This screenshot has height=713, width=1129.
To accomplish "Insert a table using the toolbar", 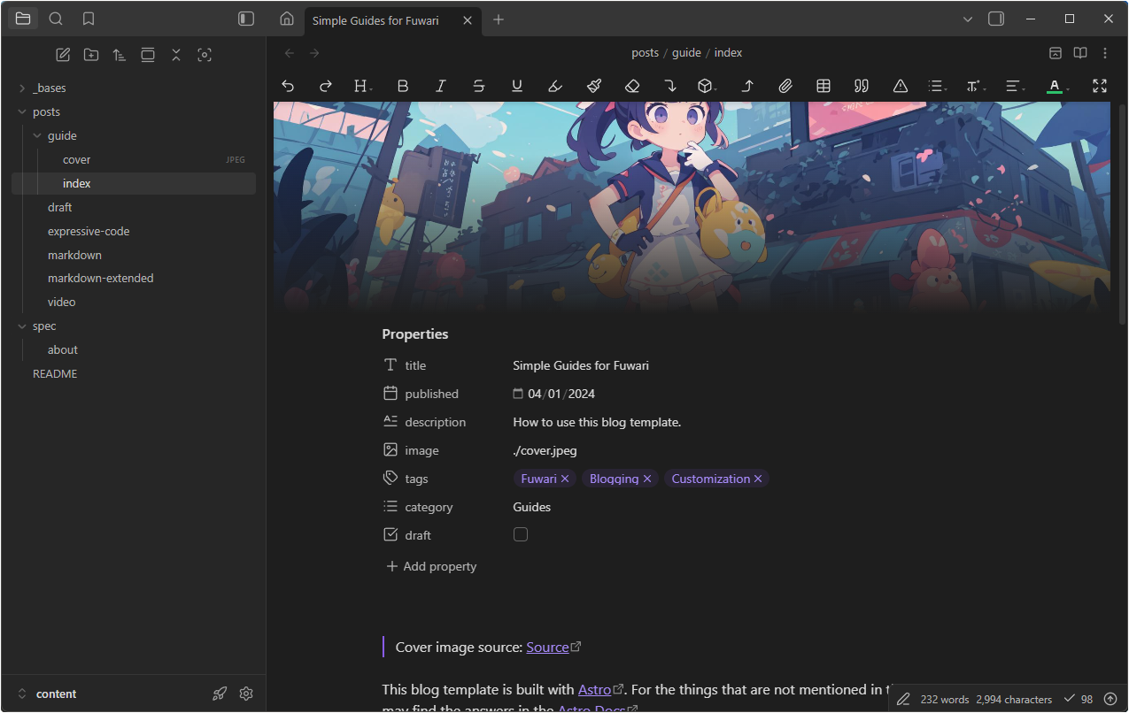I will pos(824,86).
